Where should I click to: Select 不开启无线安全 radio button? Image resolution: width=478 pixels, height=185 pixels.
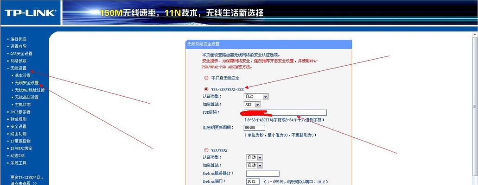click(206, 78)
